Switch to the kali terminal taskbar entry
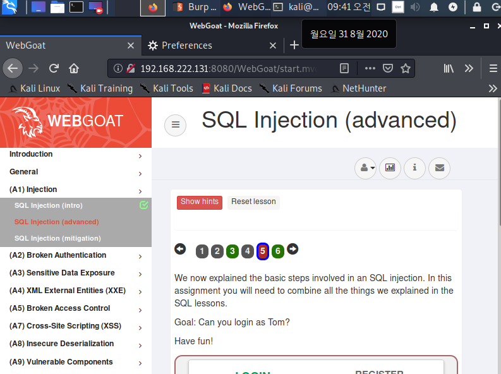The image size is (501, 374). tap(297, 7)
